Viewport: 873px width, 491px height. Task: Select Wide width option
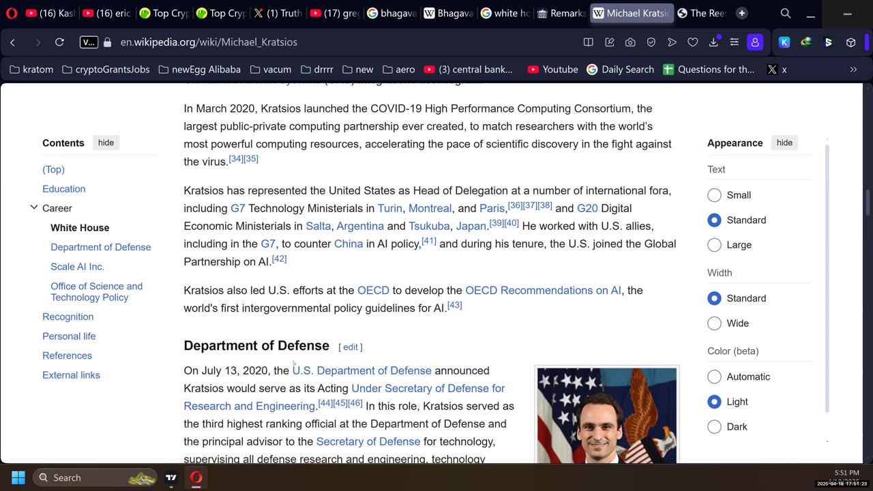(x=714, y=323)
